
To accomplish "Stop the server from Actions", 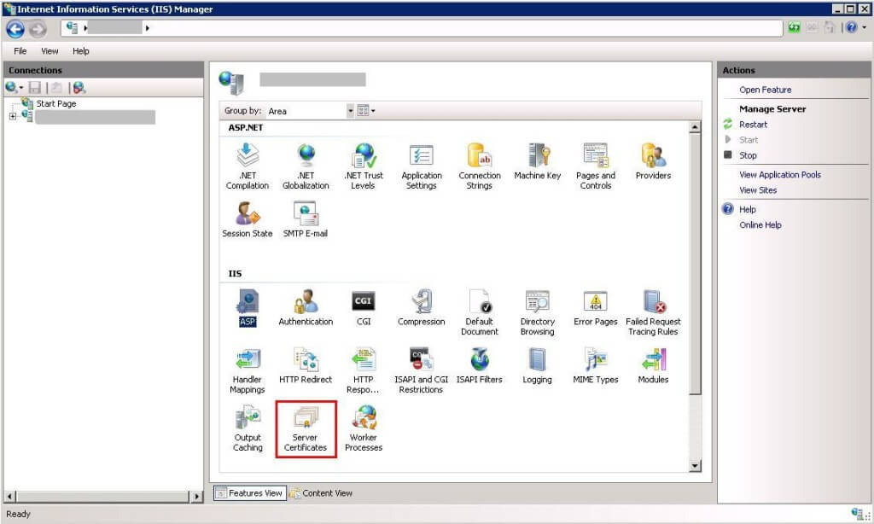I will click(x=748, y=155).
